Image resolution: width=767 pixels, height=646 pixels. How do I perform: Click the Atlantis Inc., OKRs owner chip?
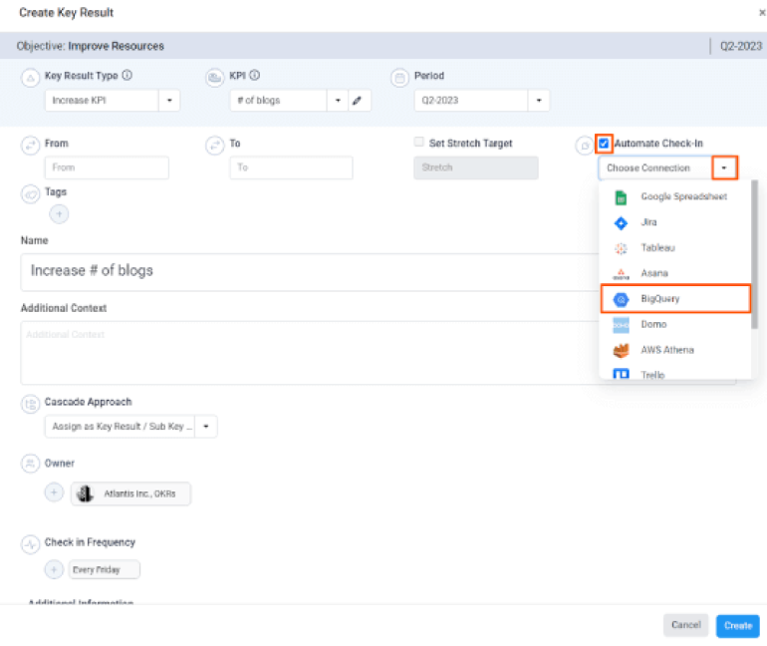coord(131,493)
